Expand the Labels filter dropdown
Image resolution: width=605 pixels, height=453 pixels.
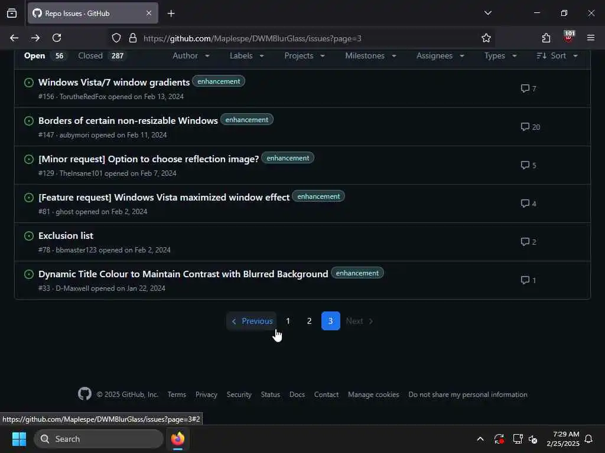point(247,56)
